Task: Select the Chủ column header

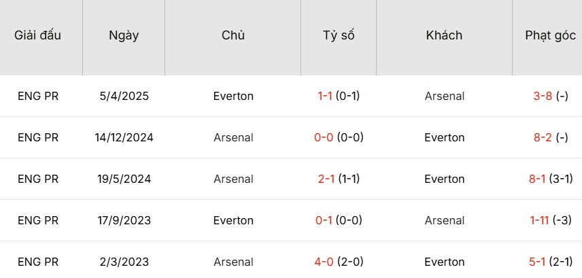Action: pyautogui.click(x=233, y=36)
